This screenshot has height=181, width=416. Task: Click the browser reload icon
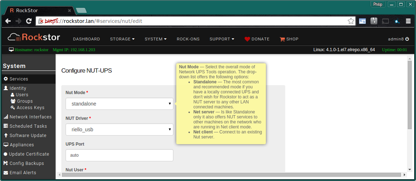pos(29,21)
